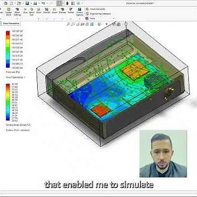Activate the Select cursor tool

(59, 3)
